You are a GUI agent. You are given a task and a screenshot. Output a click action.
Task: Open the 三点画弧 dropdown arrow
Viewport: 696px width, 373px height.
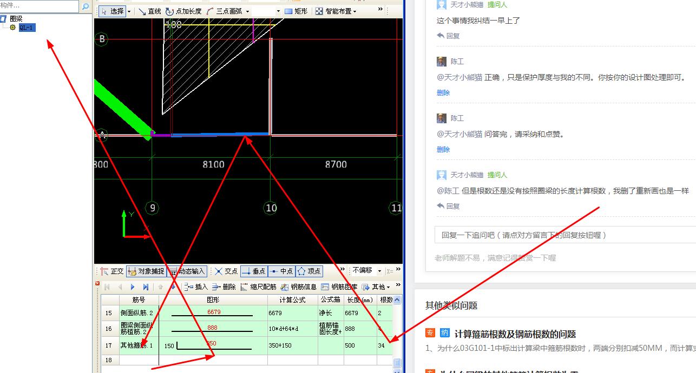247,11
